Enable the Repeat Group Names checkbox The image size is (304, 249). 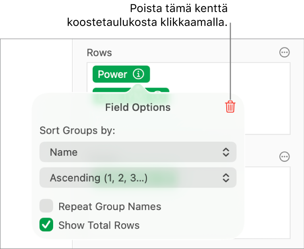[x=46, y=206]
